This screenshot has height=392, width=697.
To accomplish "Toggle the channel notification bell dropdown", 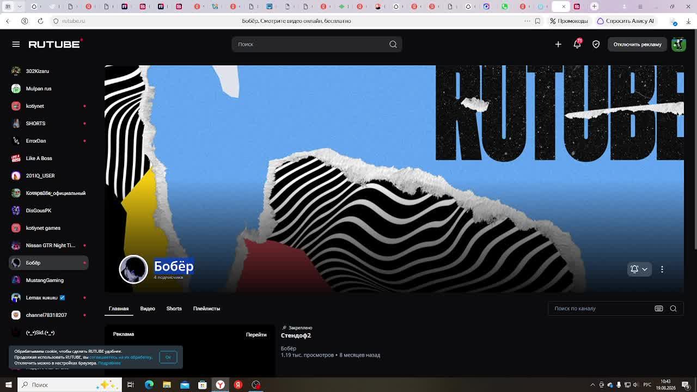I will coord(639,269).
